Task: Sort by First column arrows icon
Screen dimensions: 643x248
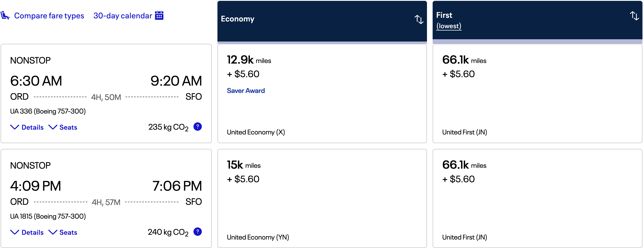Action: (x=634, y=16)
